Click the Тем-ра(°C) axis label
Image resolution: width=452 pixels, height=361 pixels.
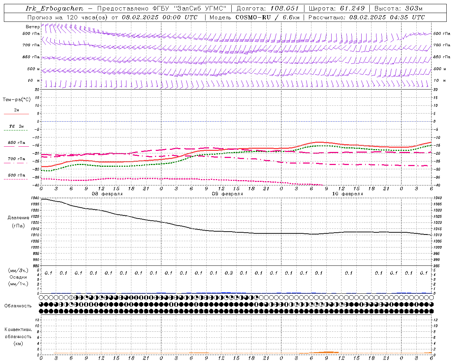(17, 100)
